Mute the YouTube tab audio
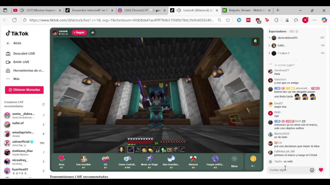Screen dimensions: 330x185 (x=22, y=10)
